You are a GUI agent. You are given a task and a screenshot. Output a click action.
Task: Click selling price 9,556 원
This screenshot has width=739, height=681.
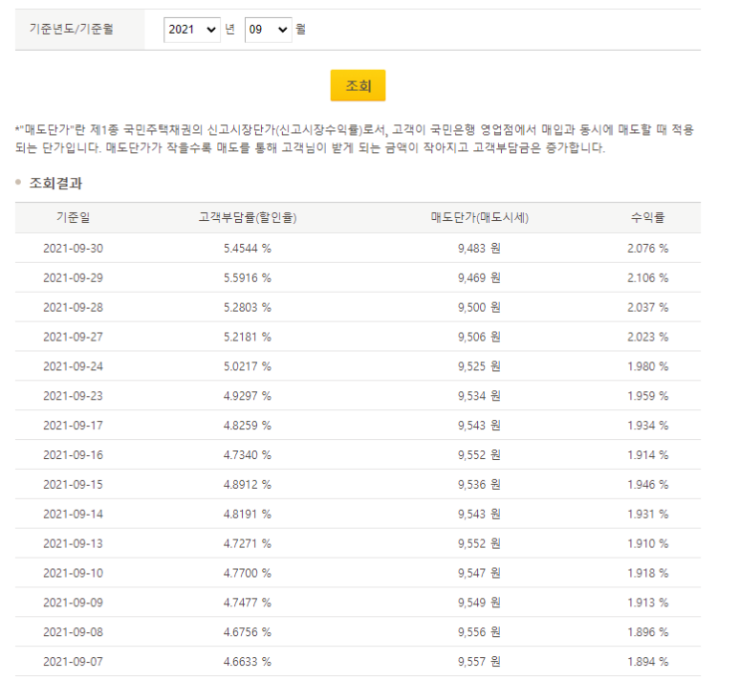click(x=479, y=632)
